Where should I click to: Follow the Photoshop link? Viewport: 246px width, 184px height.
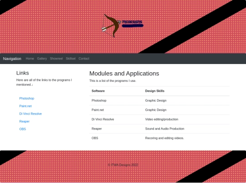tap(27, 99)
